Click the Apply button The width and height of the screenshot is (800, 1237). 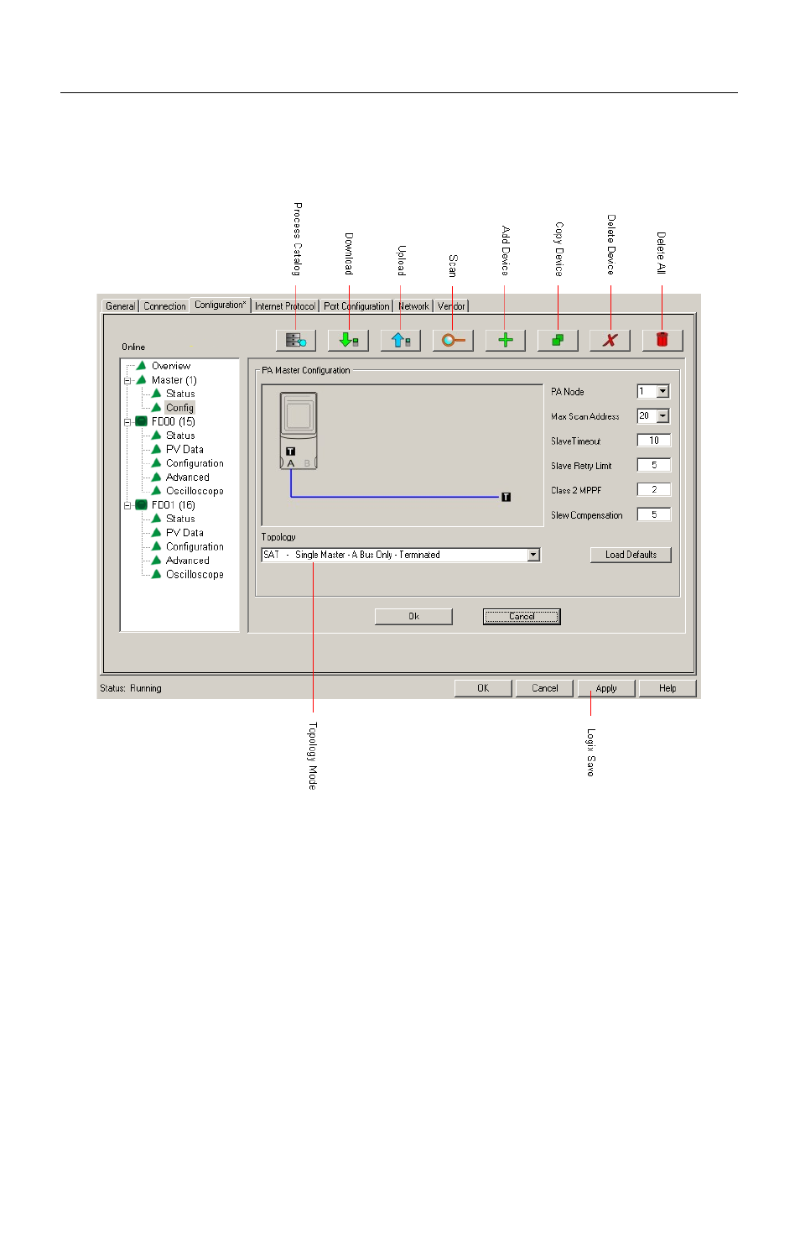tap(606, 688)
